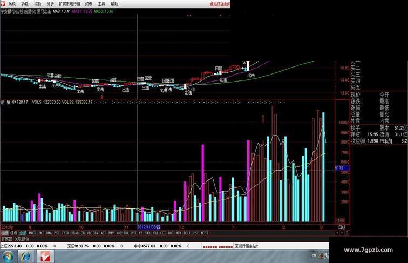Switch to DMA indicator

[49, 233]
